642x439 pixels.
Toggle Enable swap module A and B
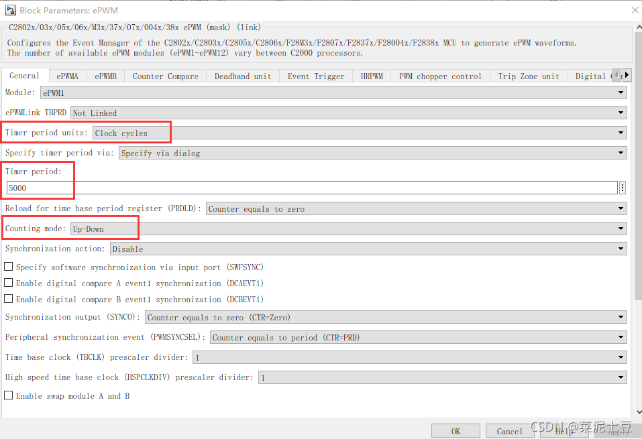[x=8, y=395]
